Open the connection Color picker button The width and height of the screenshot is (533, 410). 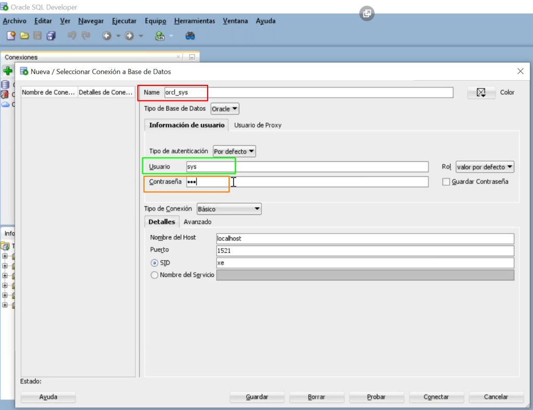point(481,93)
